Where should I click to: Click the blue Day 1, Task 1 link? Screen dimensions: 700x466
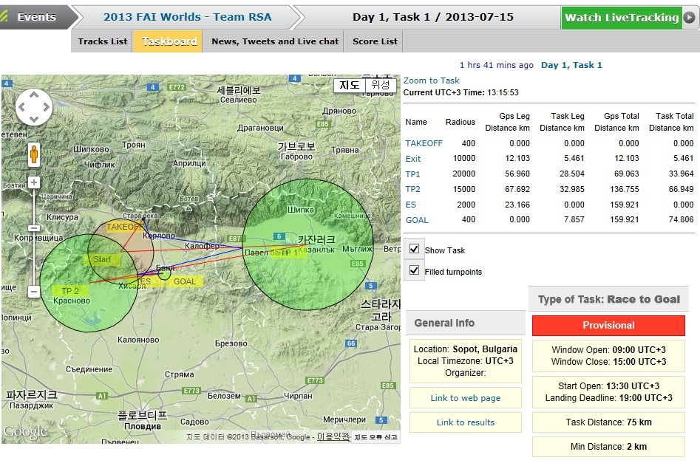(571, 65)
